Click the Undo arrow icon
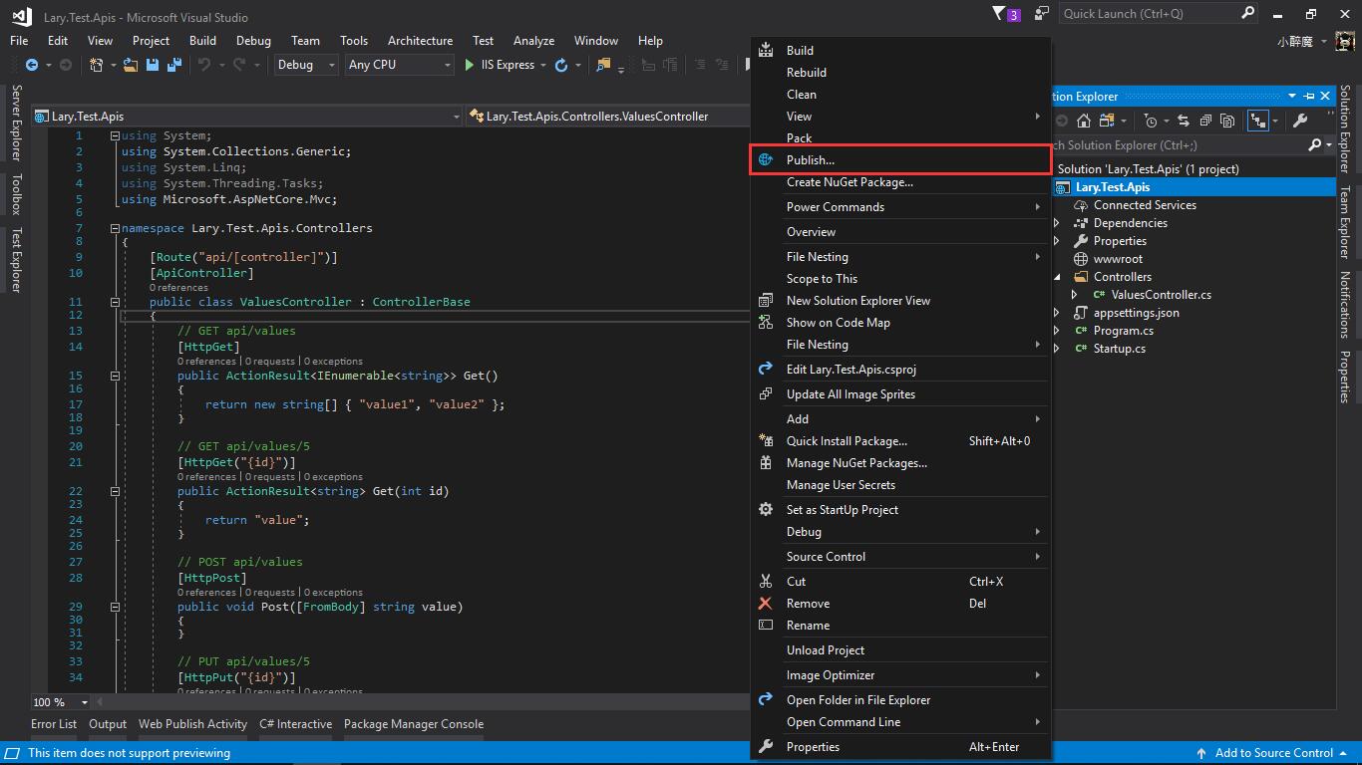Screen dimensions: 1362x765 click(204, 65)
